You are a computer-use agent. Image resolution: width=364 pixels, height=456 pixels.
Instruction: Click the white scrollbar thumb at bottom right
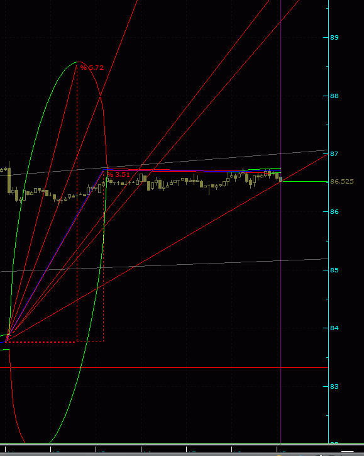point(347,452)
